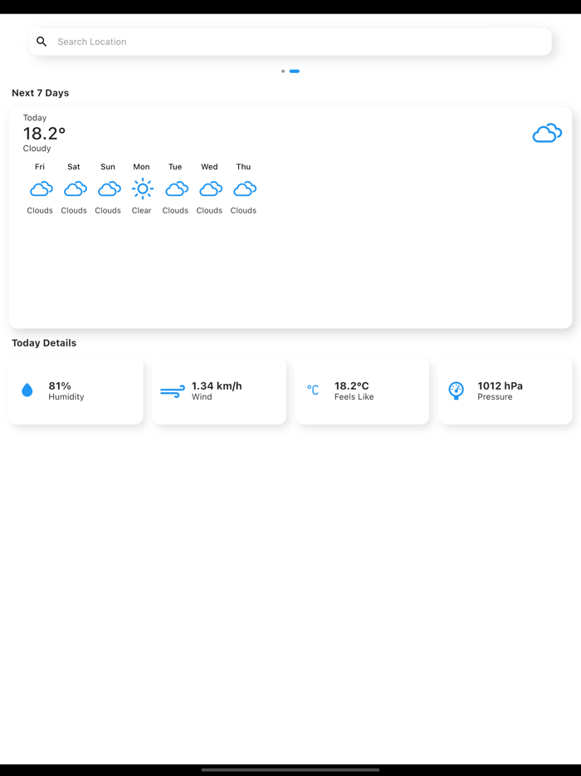Image resolution: width=581 pixels, height=776 pixels.
Task: Click the 'Today' label in forecast card
Action: coord(35,118)
